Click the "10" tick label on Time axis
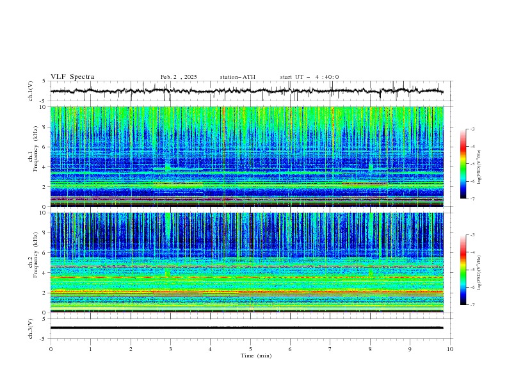The width and height of the screenshot is (507, 392). (450, 349)
